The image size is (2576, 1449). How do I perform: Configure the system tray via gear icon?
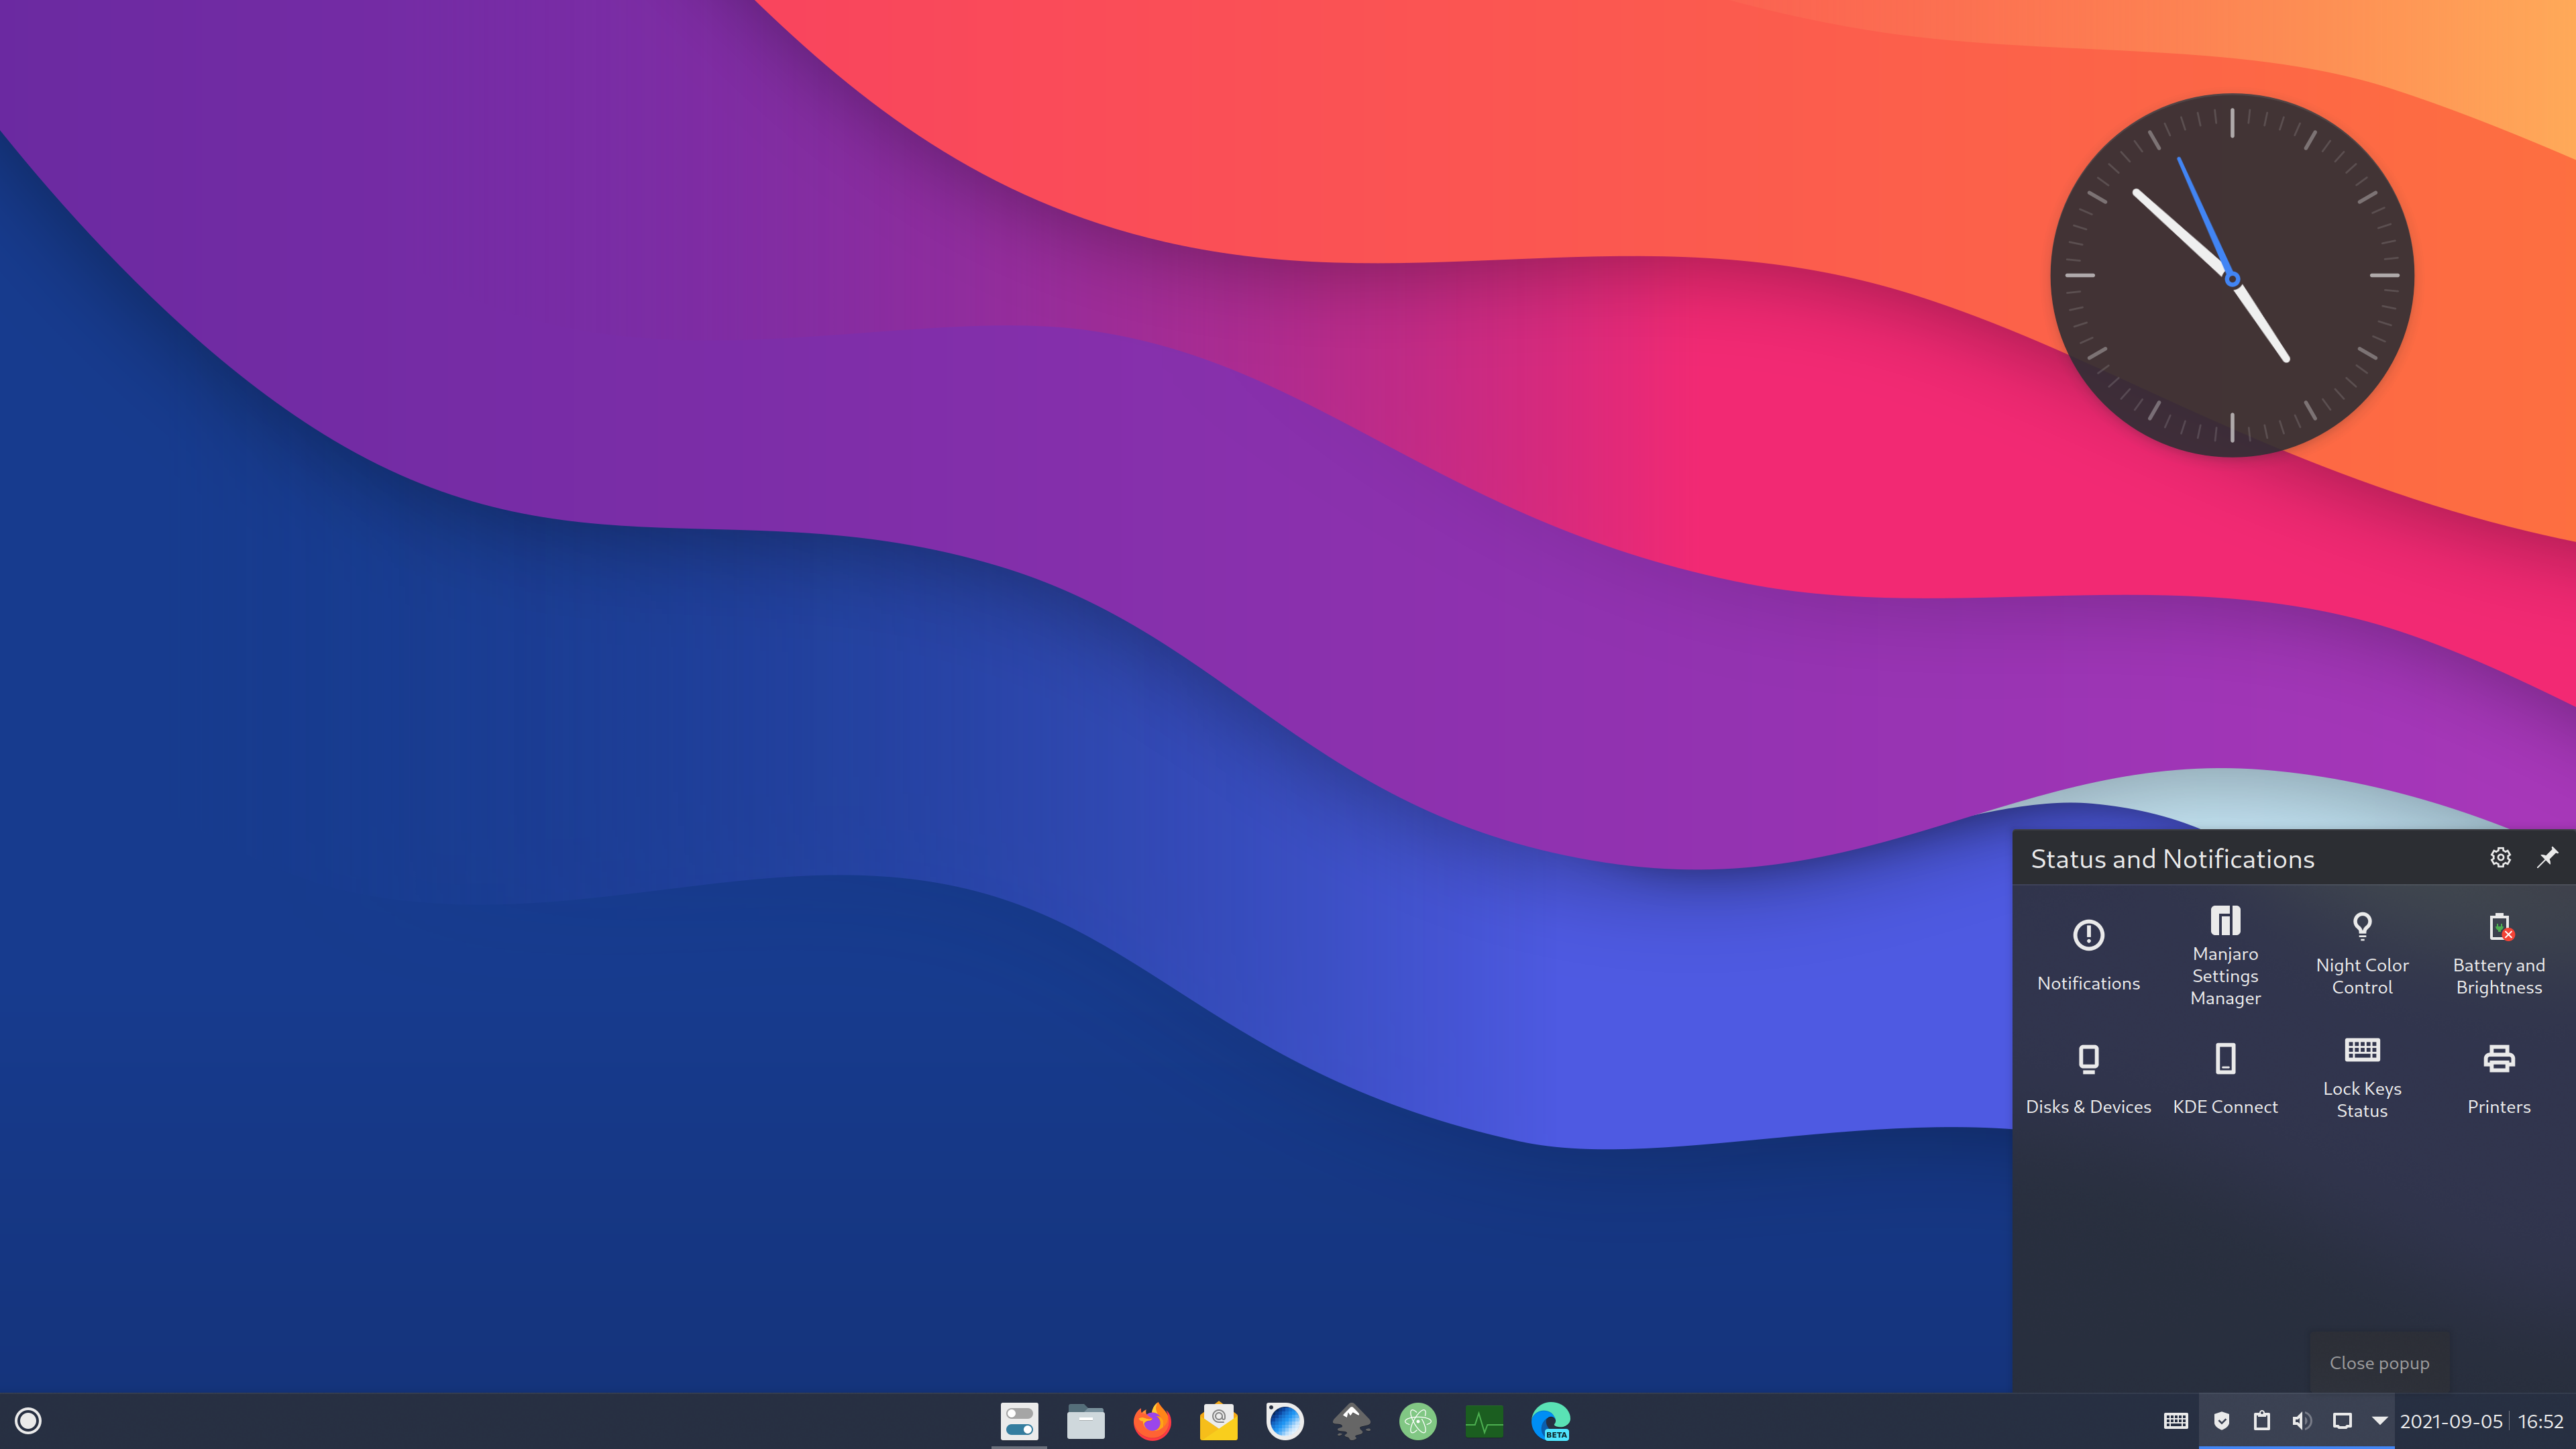tap(2500, 858)
